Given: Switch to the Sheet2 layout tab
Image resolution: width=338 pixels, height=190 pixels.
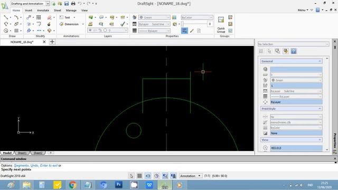Looking at the screenshot, I should click(x=38, y=153).
